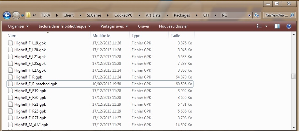Open the Partager avec dropdown
Image resolution: width=299 pixels, height=131 pixels.
coord(114,26)
